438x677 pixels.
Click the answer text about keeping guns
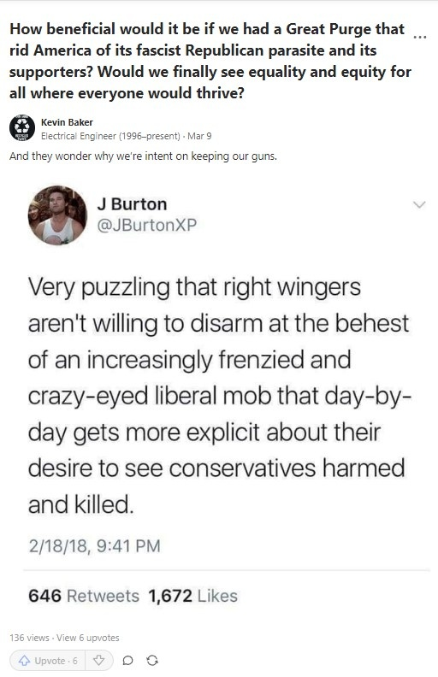point(143,156)
